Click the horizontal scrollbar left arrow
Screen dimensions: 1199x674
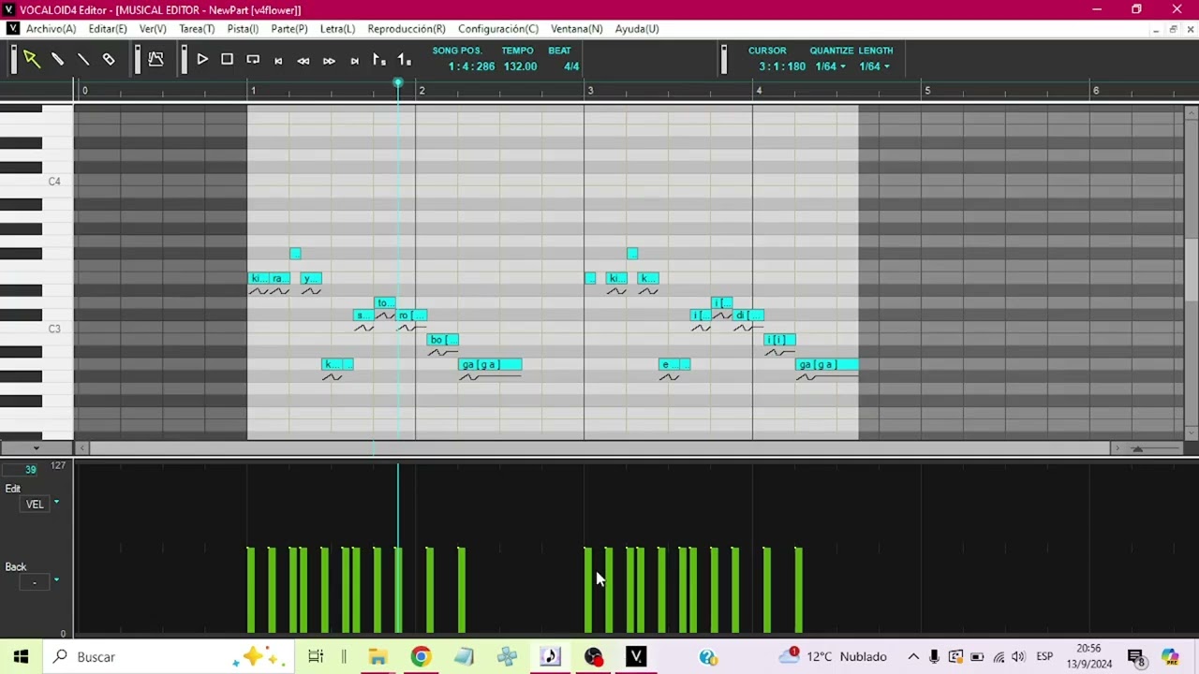coord(82,448)
